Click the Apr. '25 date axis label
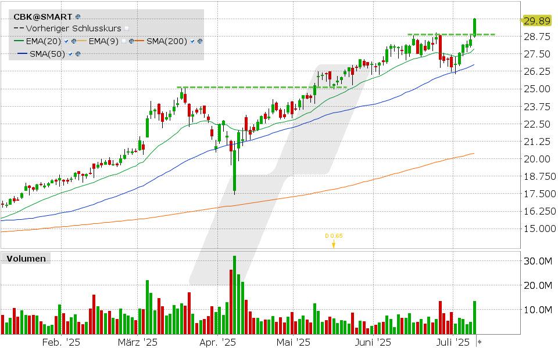 click(217, 342)
